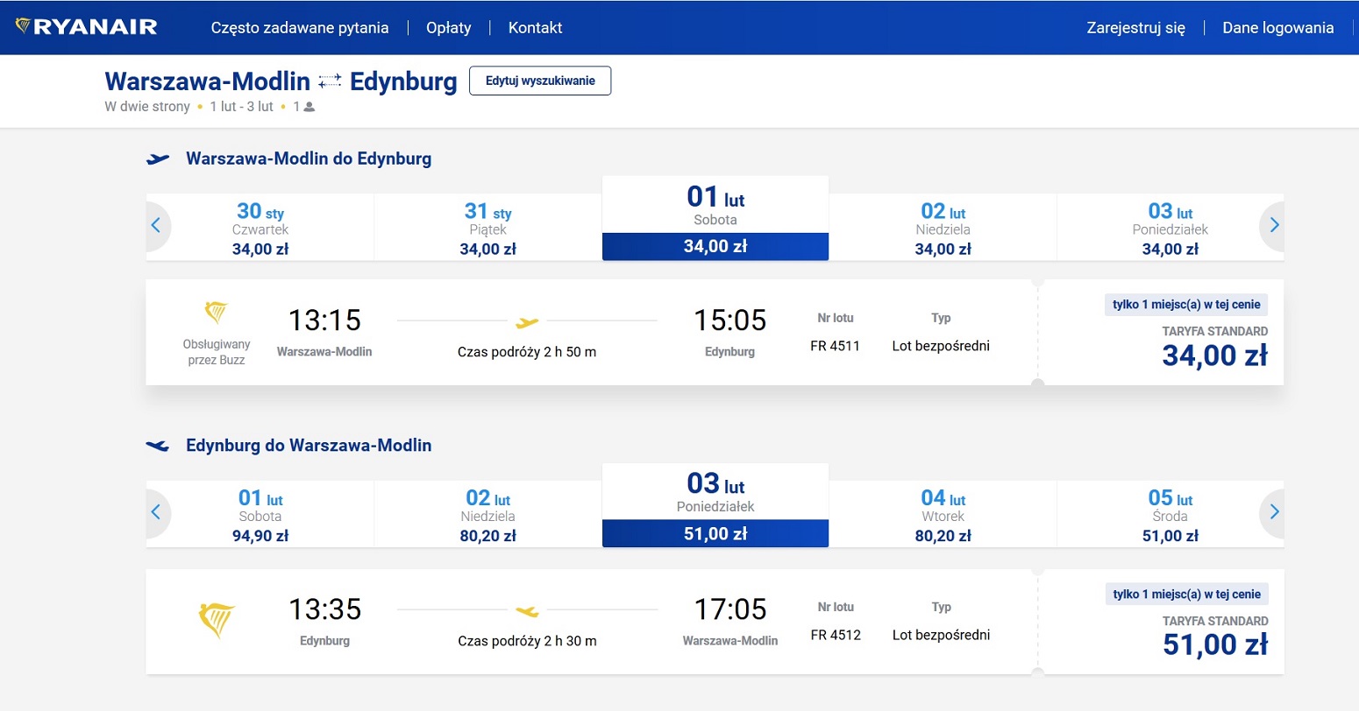Click arrival time 17:05
The image size is (1359, 711).
(730, 609)
